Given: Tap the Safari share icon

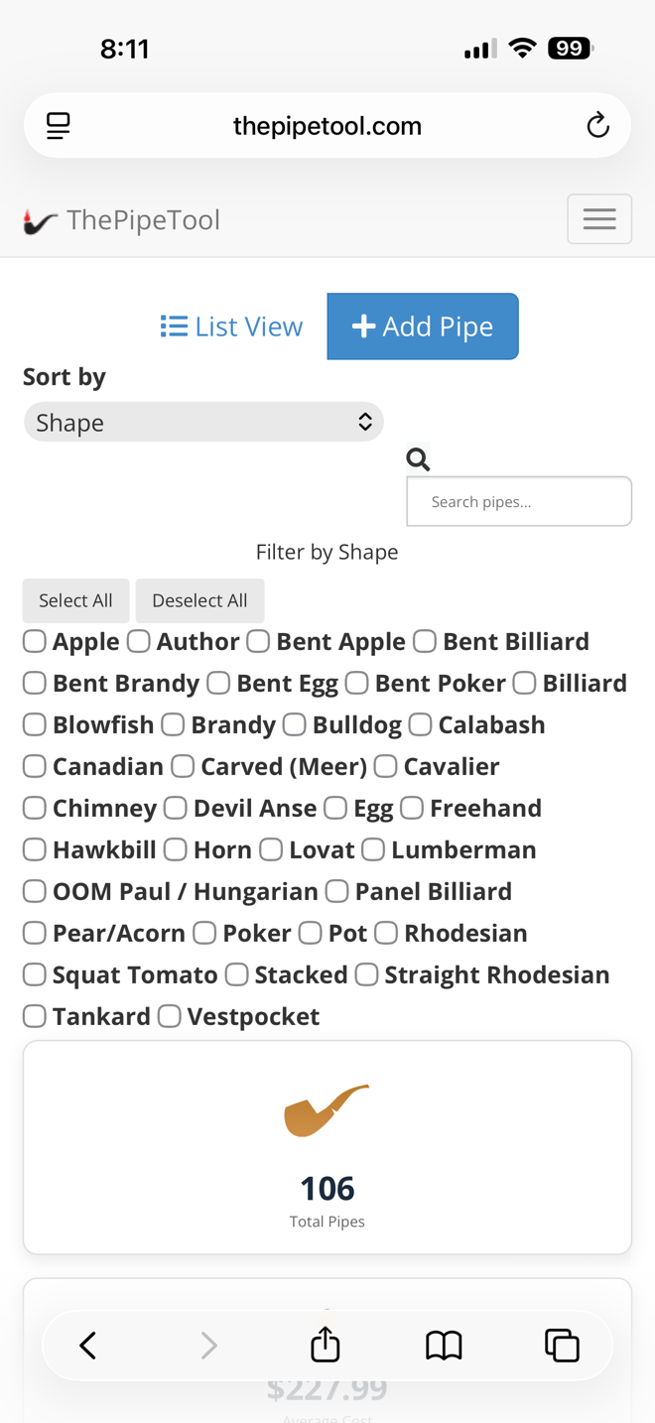Looking at the screenshot, I should pos(326,1345).
